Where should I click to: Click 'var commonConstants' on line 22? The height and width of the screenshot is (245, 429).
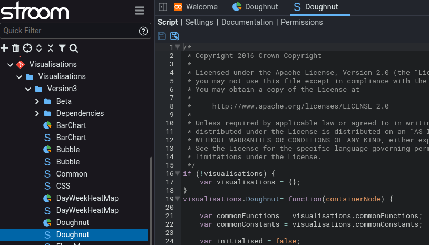tap(240, 224)
